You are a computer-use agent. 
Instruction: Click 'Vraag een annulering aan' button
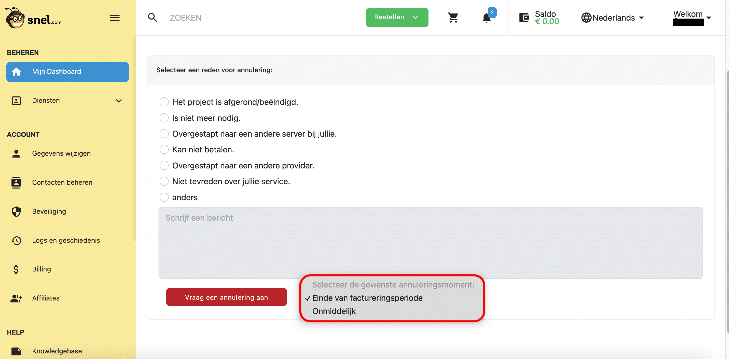click(226, 297)
